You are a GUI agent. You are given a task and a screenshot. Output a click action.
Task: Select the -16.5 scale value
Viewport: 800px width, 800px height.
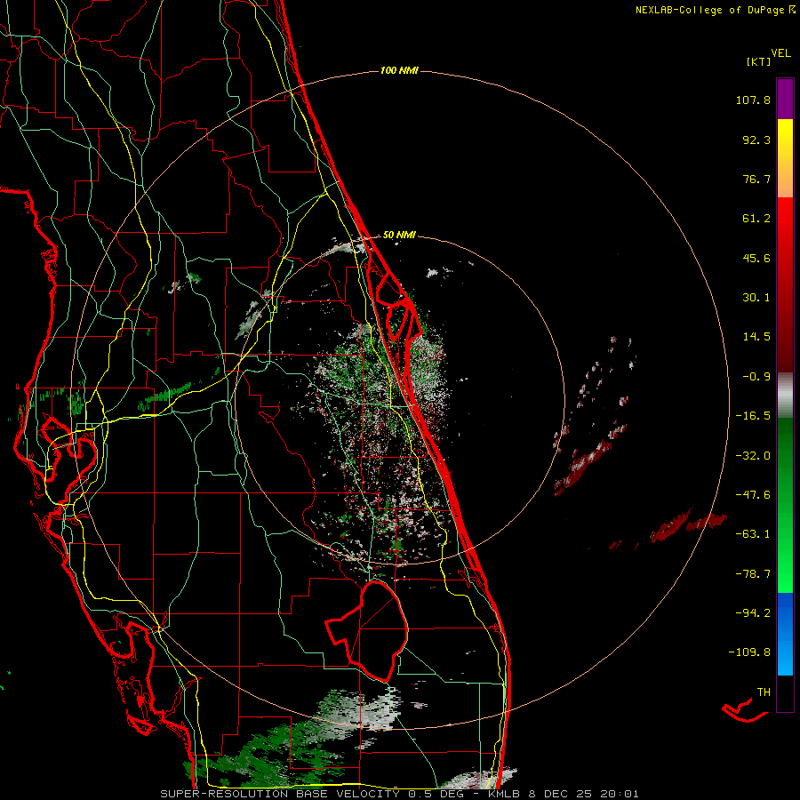click(753, 416)
